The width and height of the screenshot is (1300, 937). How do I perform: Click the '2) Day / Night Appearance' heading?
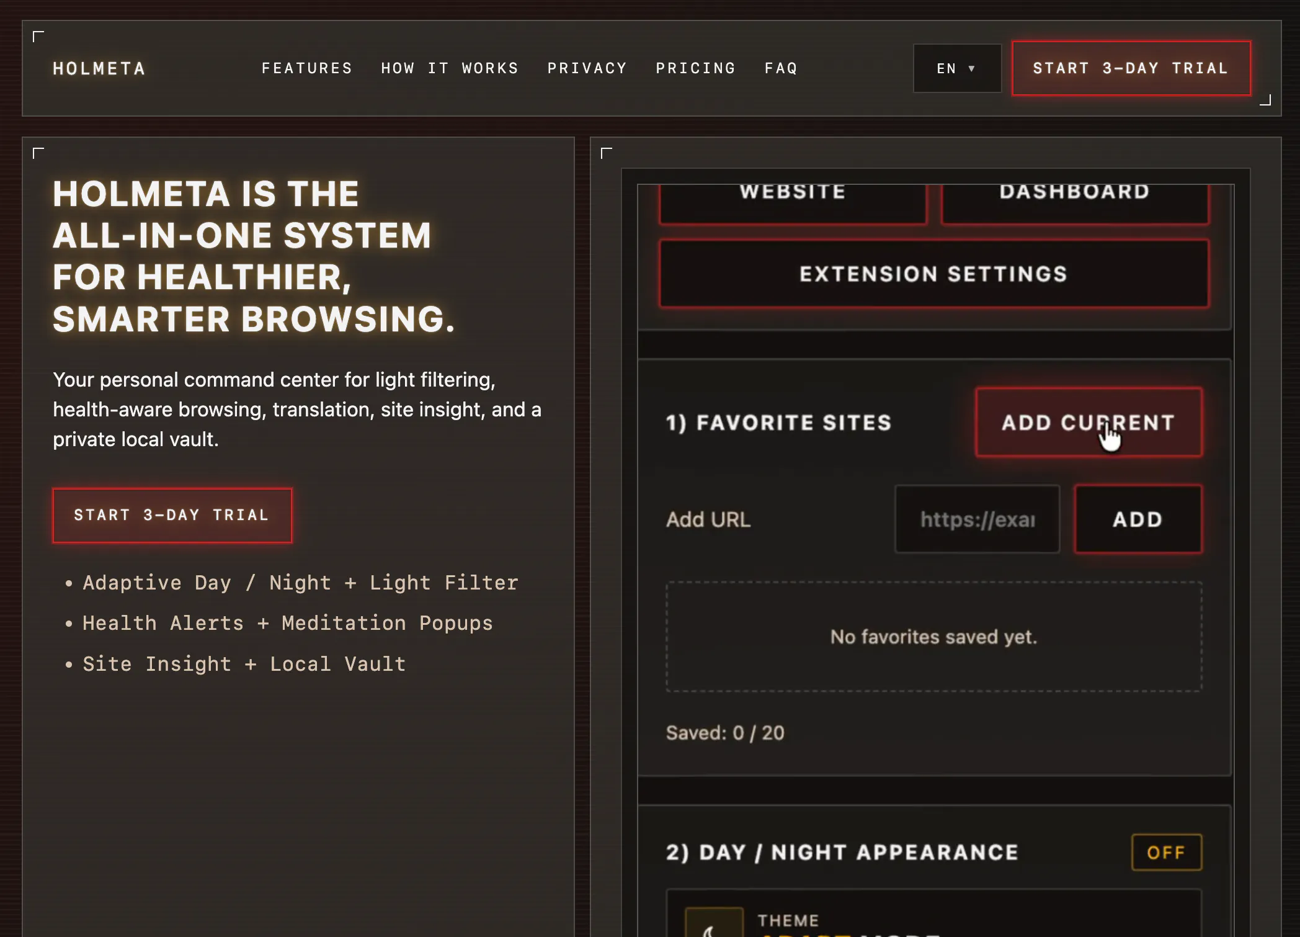[x=842, y=852]
